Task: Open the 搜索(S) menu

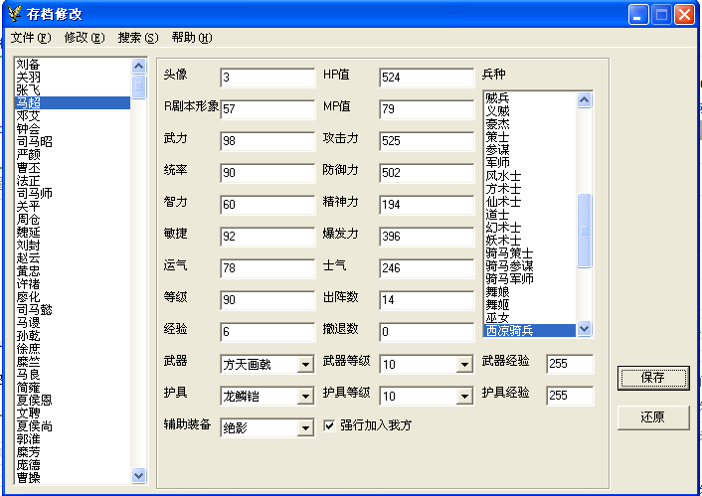Action: click(x=138, y=38)
